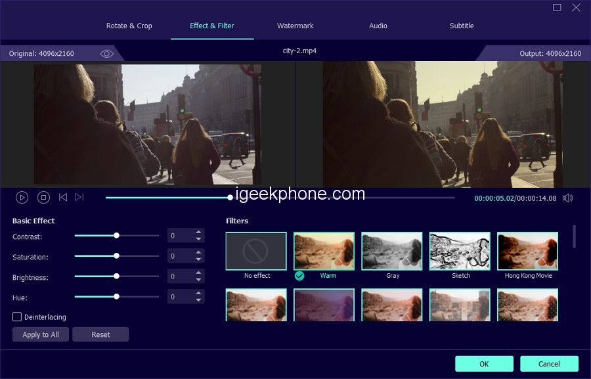Increase Brightness with the up arrow
591x379 pixels.
[198, 273]
